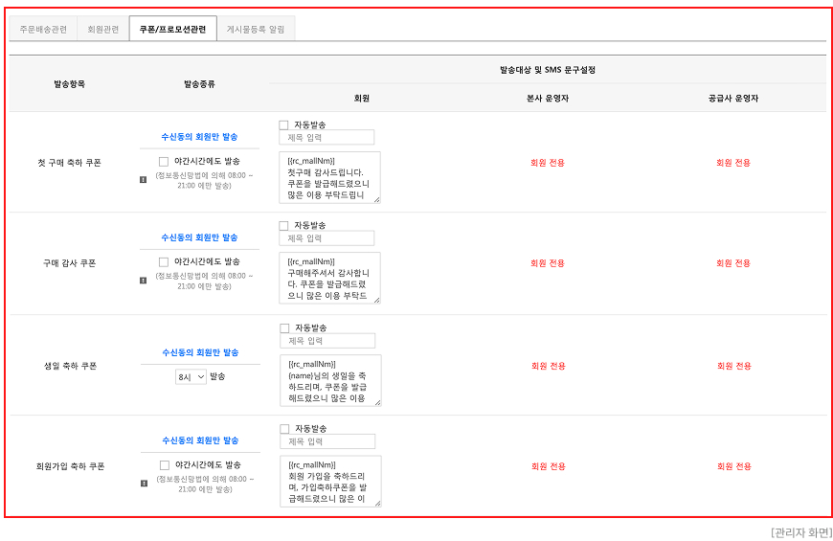Switch to 주문배송관련 tab
833x541 pixels.
tap(43, 30)
